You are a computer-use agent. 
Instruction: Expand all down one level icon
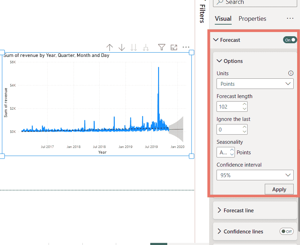pos(146,47)
